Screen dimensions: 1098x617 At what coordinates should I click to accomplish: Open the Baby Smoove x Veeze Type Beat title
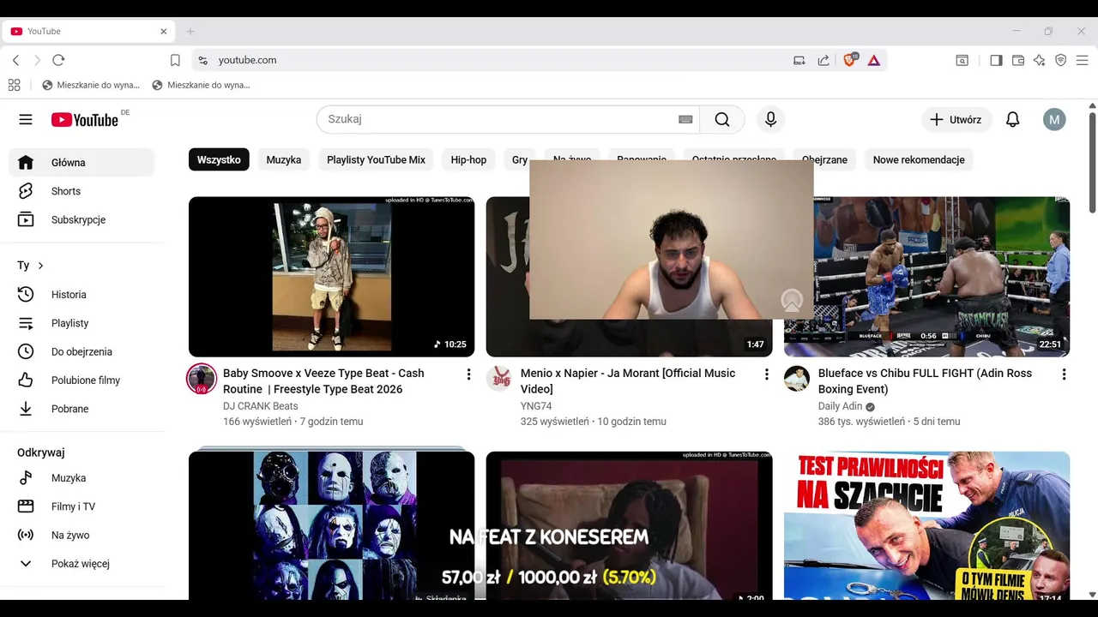point(323,381)
